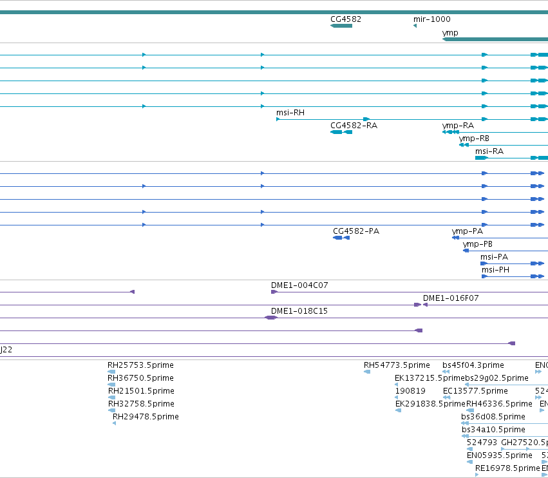Screen dimensions: 548x478
Task: Click the CG4582-PA protein glyph
Action: (x=341, y=238)
